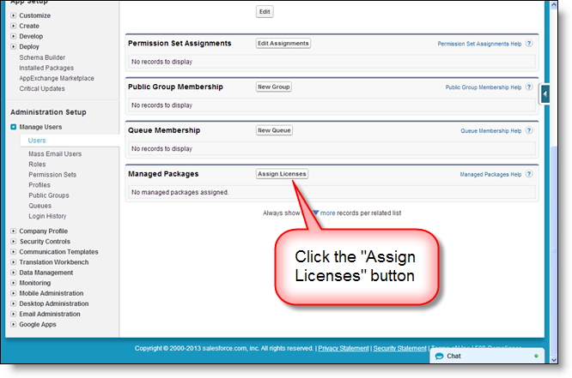
Task: Click the Public Group Membership help icon
Action: click(x=529, y=87)
